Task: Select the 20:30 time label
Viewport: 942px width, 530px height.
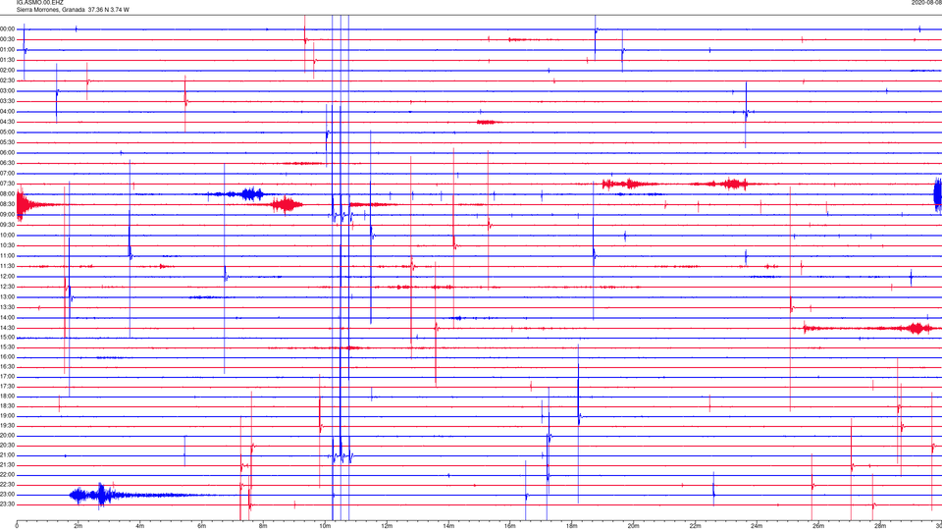Action: [7, 446]
